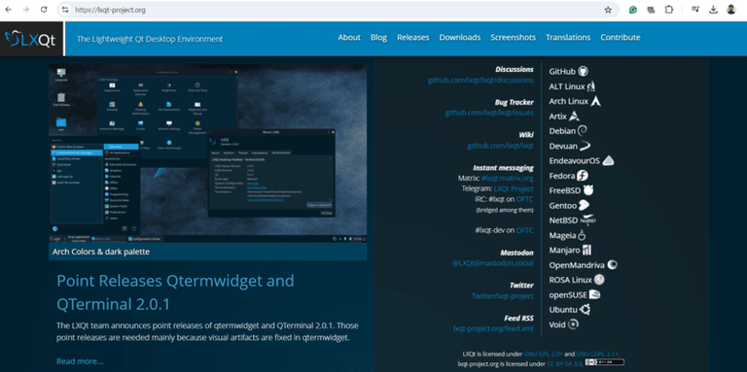Open the lxqt-project.org/feed.xml RSS link
This screenshot has height=372, width=747.
493,328
